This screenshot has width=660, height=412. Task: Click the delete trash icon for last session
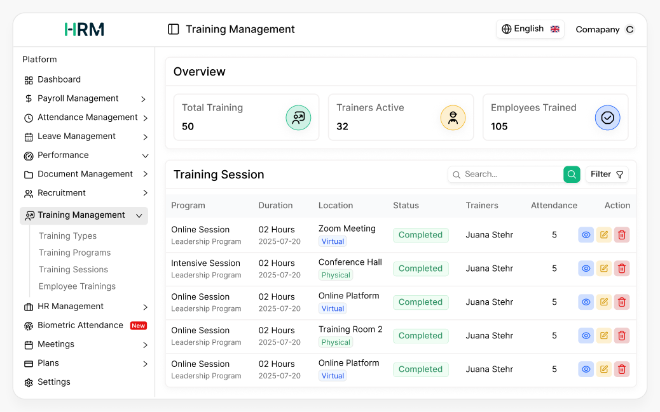621,369
